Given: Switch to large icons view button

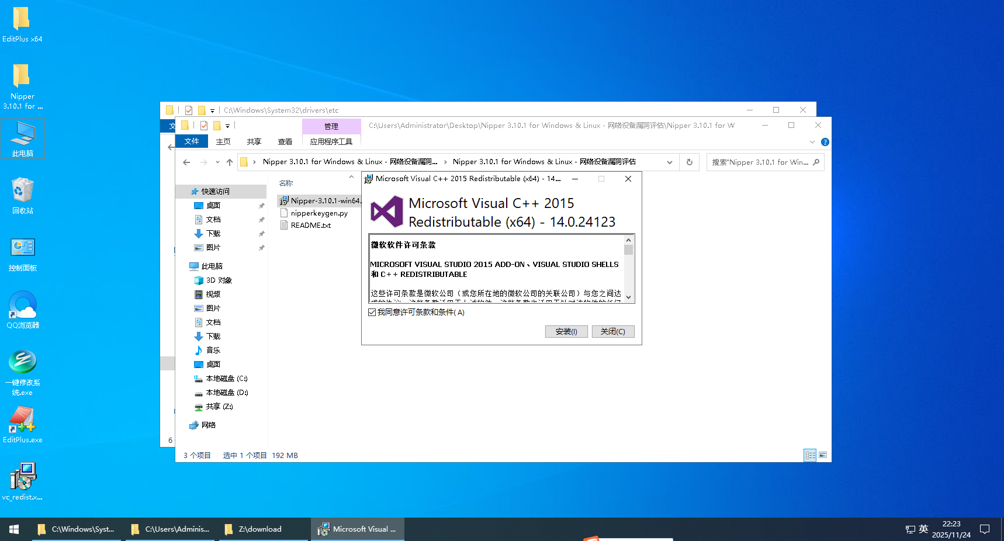Looking at the screenshot, I should 823,455.
